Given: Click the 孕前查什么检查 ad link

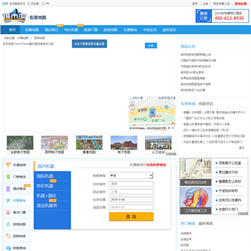Looking at the screenshot, I should (x=229, y=163).
